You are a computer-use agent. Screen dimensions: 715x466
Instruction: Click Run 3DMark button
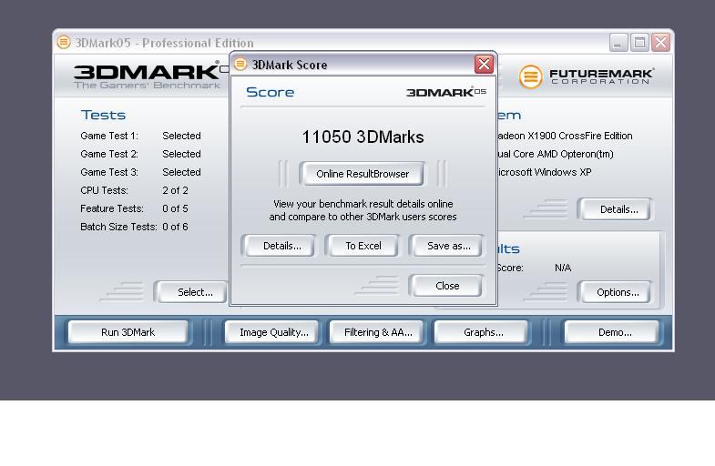(x=128, y=332)
